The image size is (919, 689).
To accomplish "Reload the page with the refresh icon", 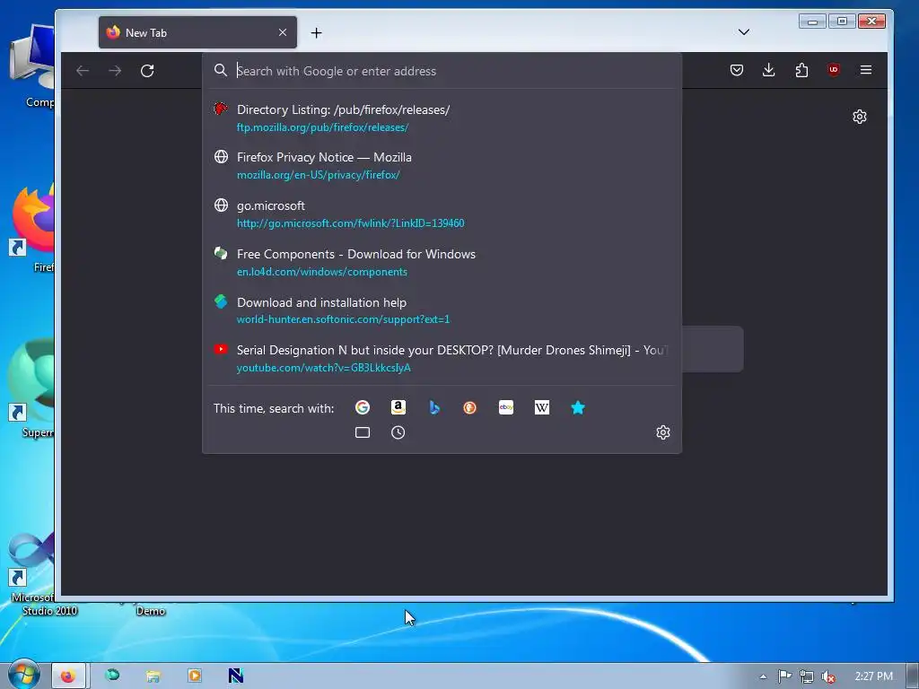I will click(x=147, y=71).
